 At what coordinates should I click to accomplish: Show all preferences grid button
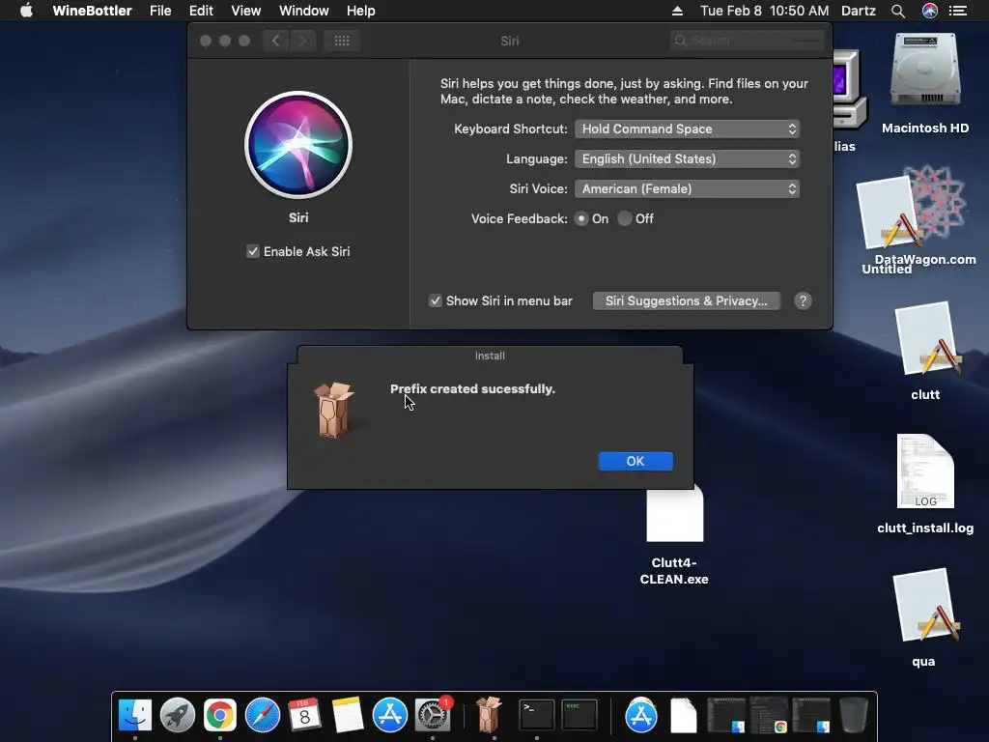(x=342, y=41)
